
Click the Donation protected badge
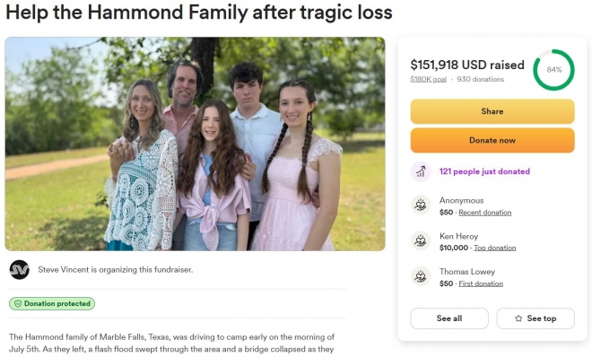coord(52,304)
